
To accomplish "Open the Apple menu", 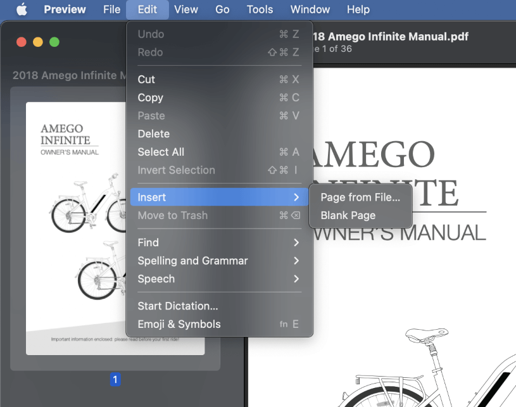I will [x=22, y=9].
